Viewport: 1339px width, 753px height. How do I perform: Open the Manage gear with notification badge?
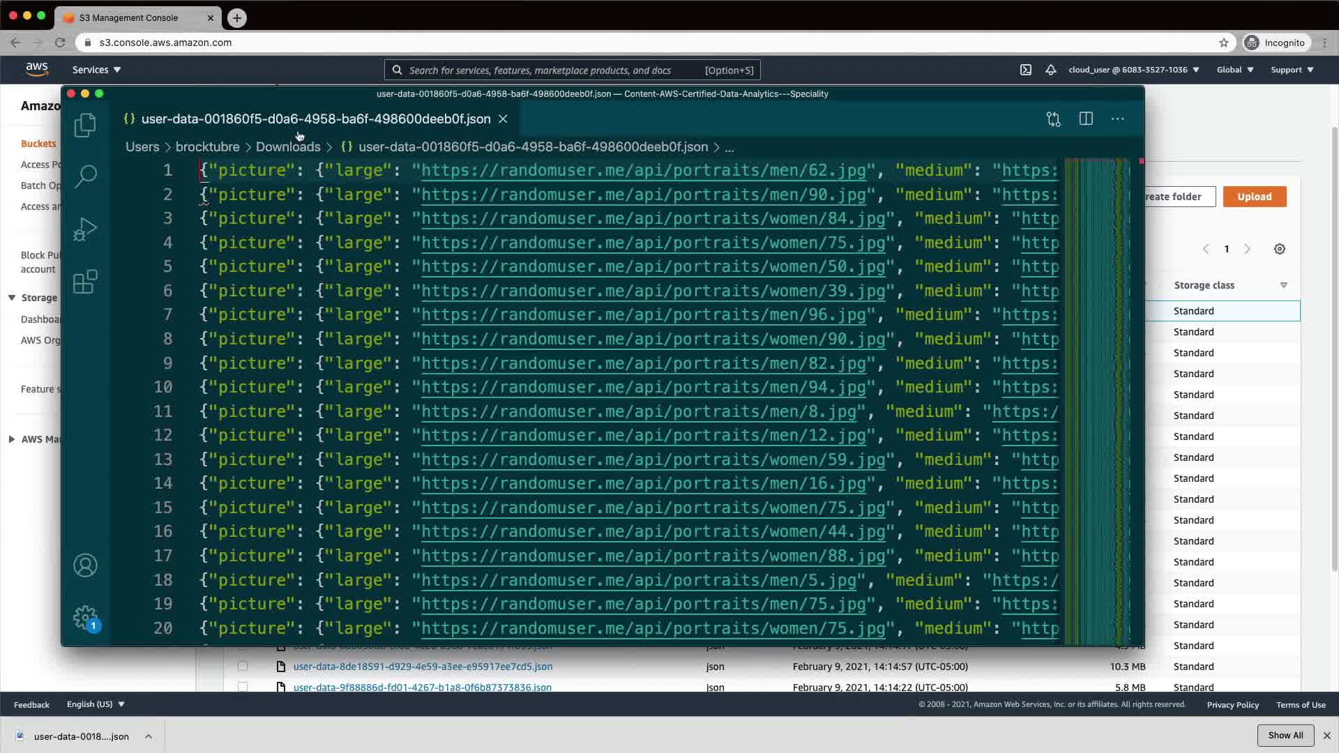point(85,617)
